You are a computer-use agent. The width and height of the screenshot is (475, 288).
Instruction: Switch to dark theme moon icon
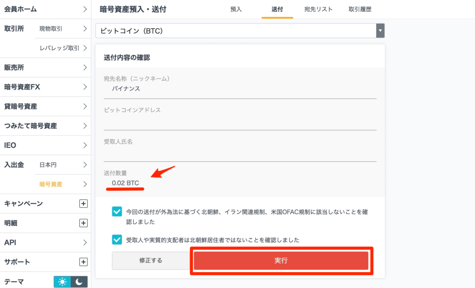(80, 281)
